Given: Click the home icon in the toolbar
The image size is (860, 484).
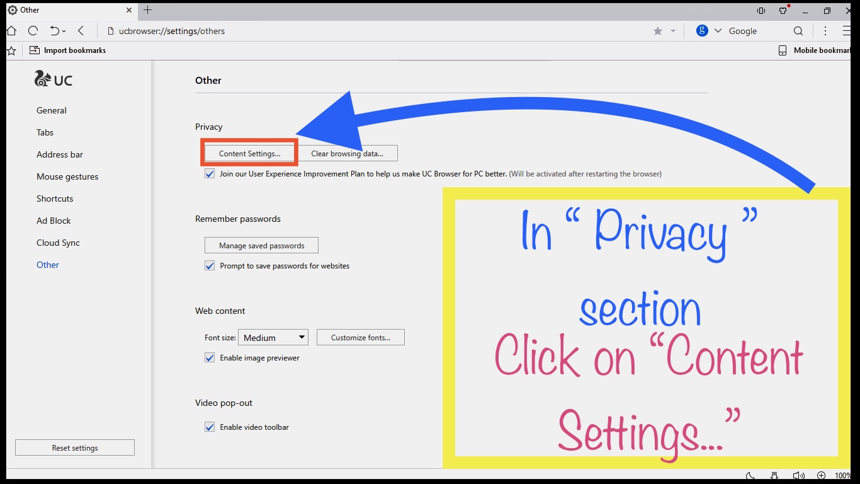Looking at the screenshot, I should click(11, 30).
